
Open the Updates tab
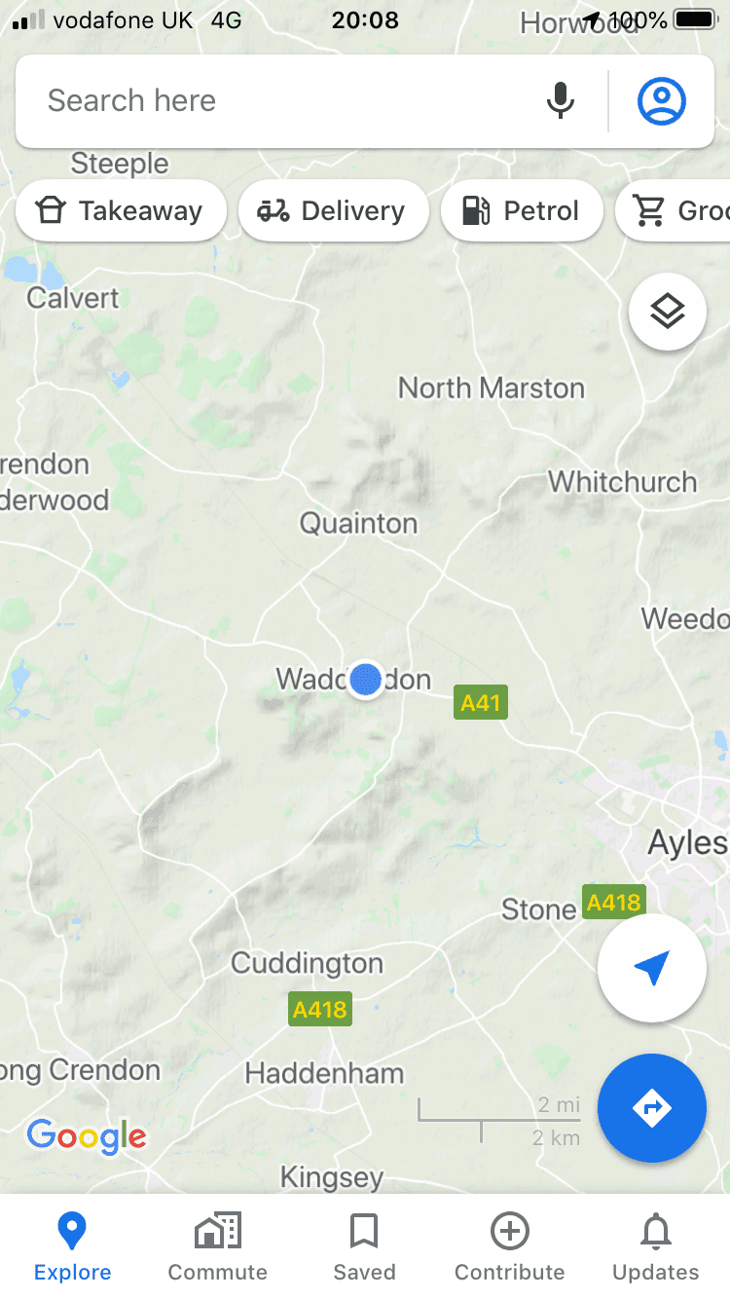point(656,1246)
